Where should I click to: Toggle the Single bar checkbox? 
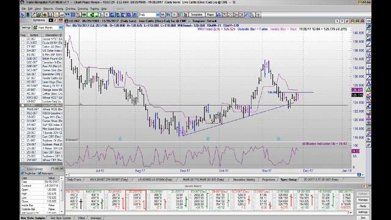pyautogui.click(x=23, y=174)
